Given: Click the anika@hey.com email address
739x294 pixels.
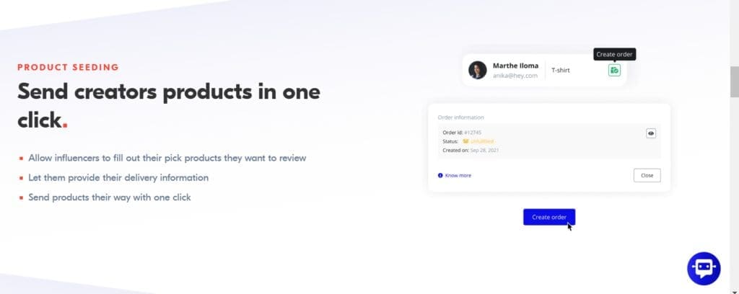Looking at the screenshot, I should [515, 76].
